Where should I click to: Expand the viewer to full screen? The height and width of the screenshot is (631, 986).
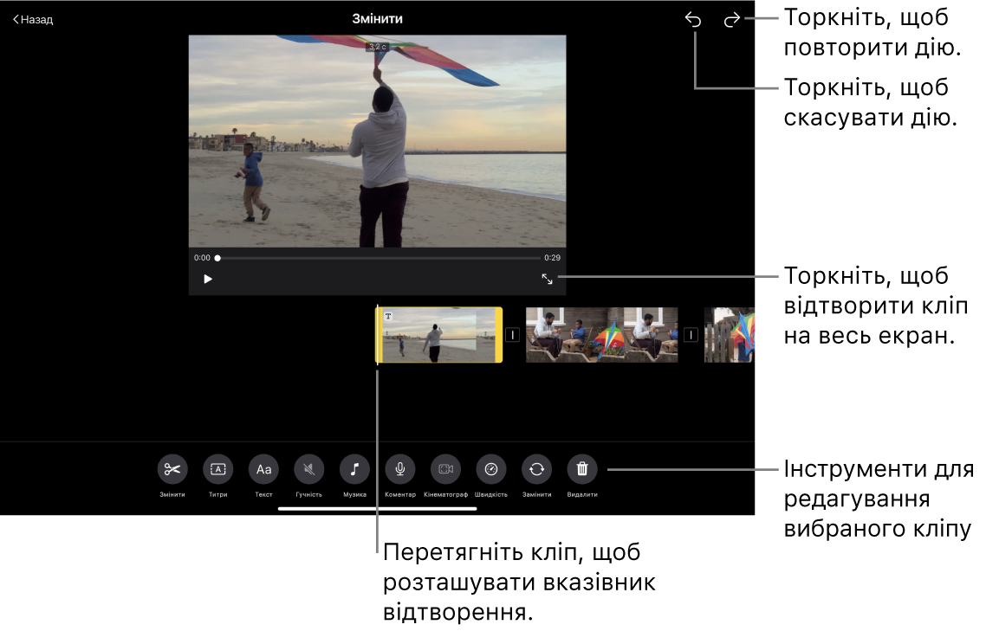(547, 279)
